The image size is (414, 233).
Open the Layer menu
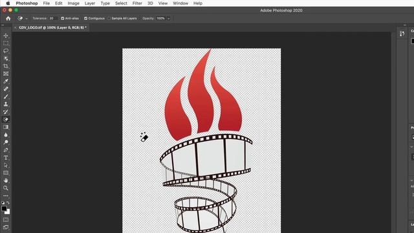[x=90, y=3]
